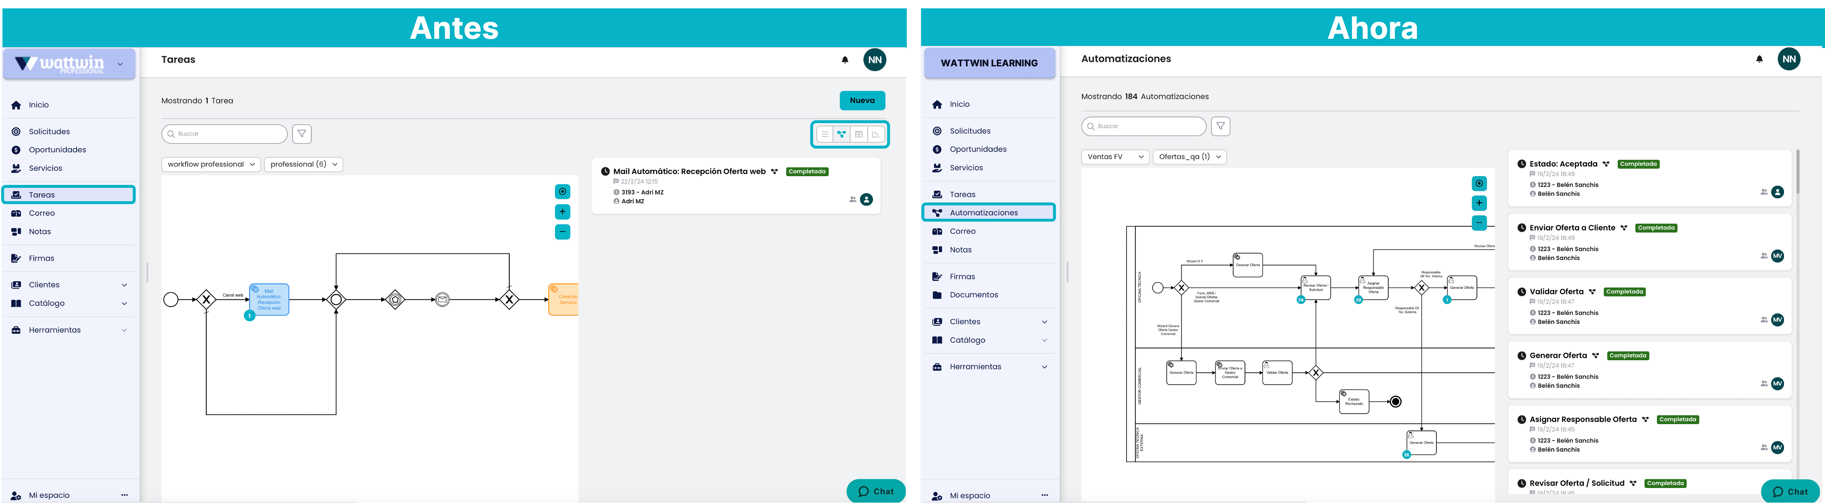This screenshot has height=503, width=1825.
Task: Click assignee avatar on Mail Automático card
Action: pos(866,200)
